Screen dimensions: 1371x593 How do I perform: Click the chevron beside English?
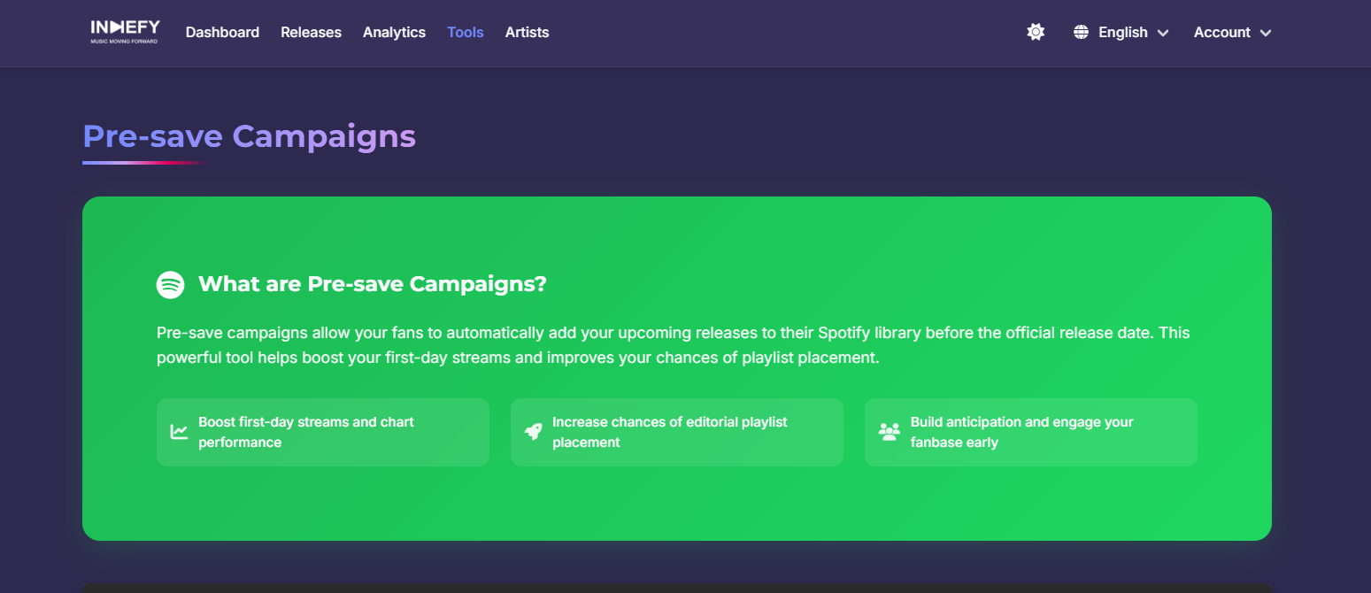tap(1163, 34)
